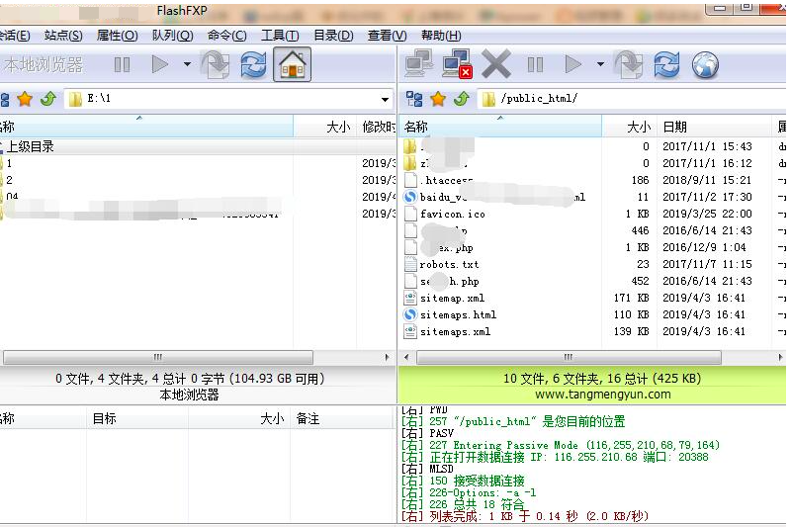
Task: Click the 本地浏览器 status label
Action: tap(189, 395)
